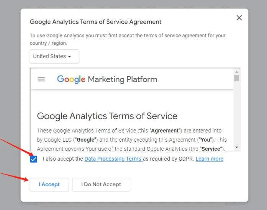The width and height of the screenshot is (267, 210).
Task: Click the Google Analytics Terms of Service heading
Action: point(107,116)
